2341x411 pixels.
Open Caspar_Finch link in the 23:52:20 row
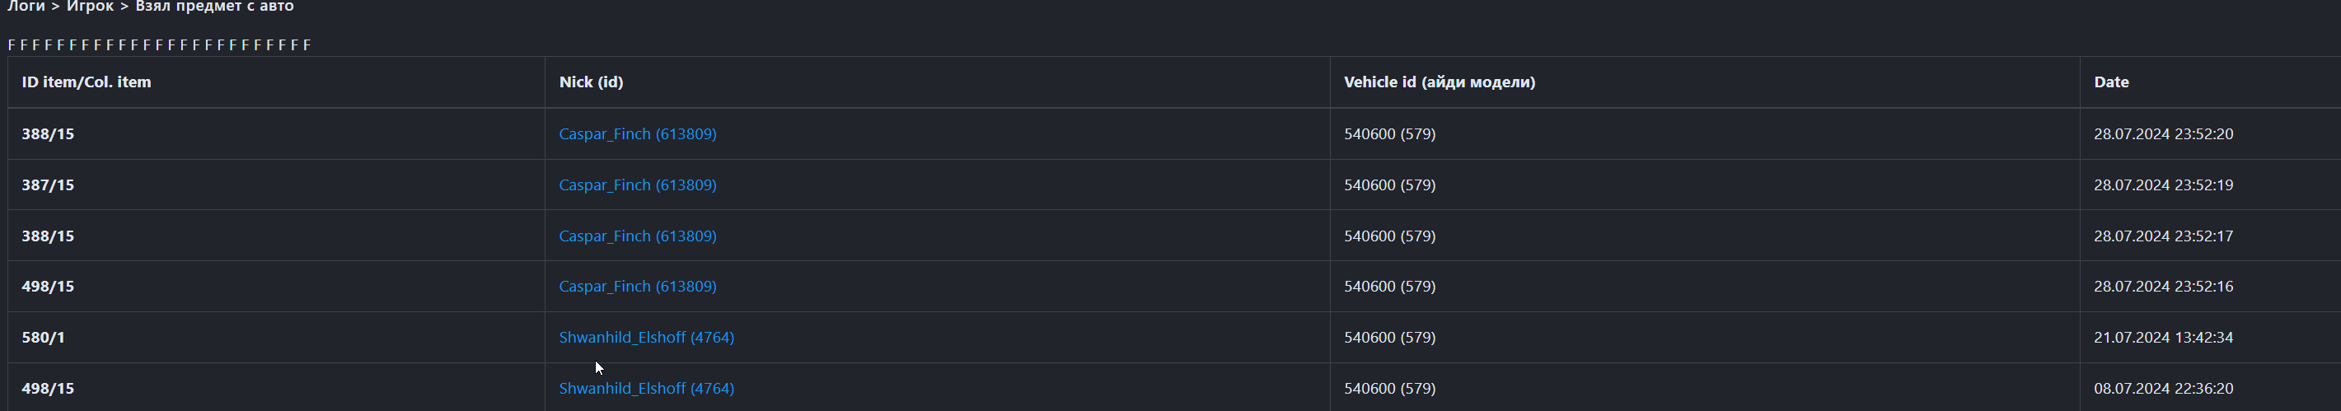637,133
